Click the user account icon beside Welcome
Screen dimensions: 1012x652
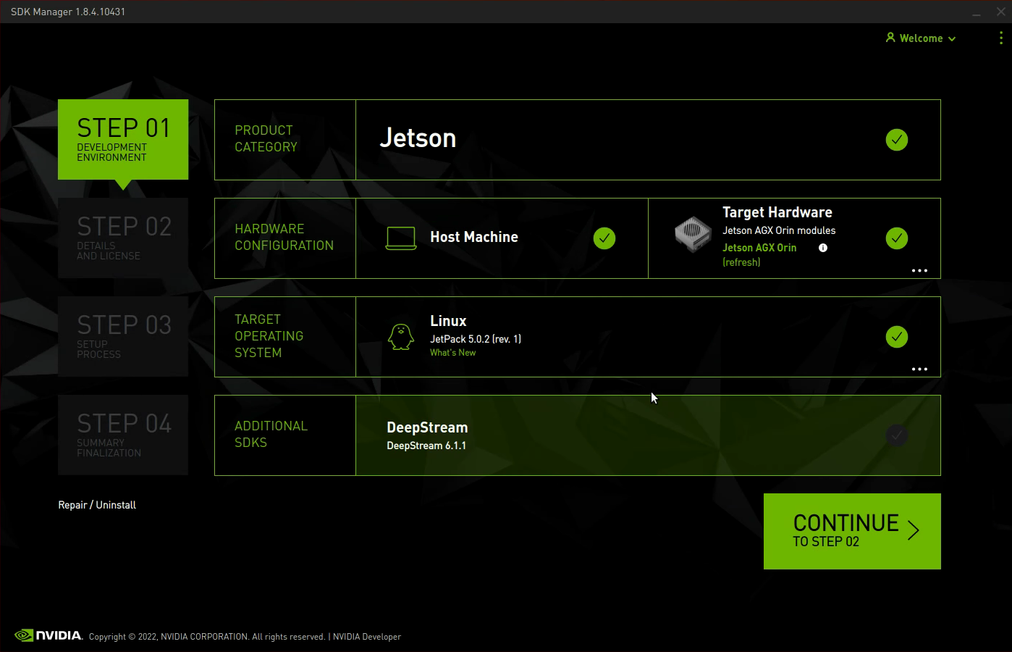click(x=890, y=38)
